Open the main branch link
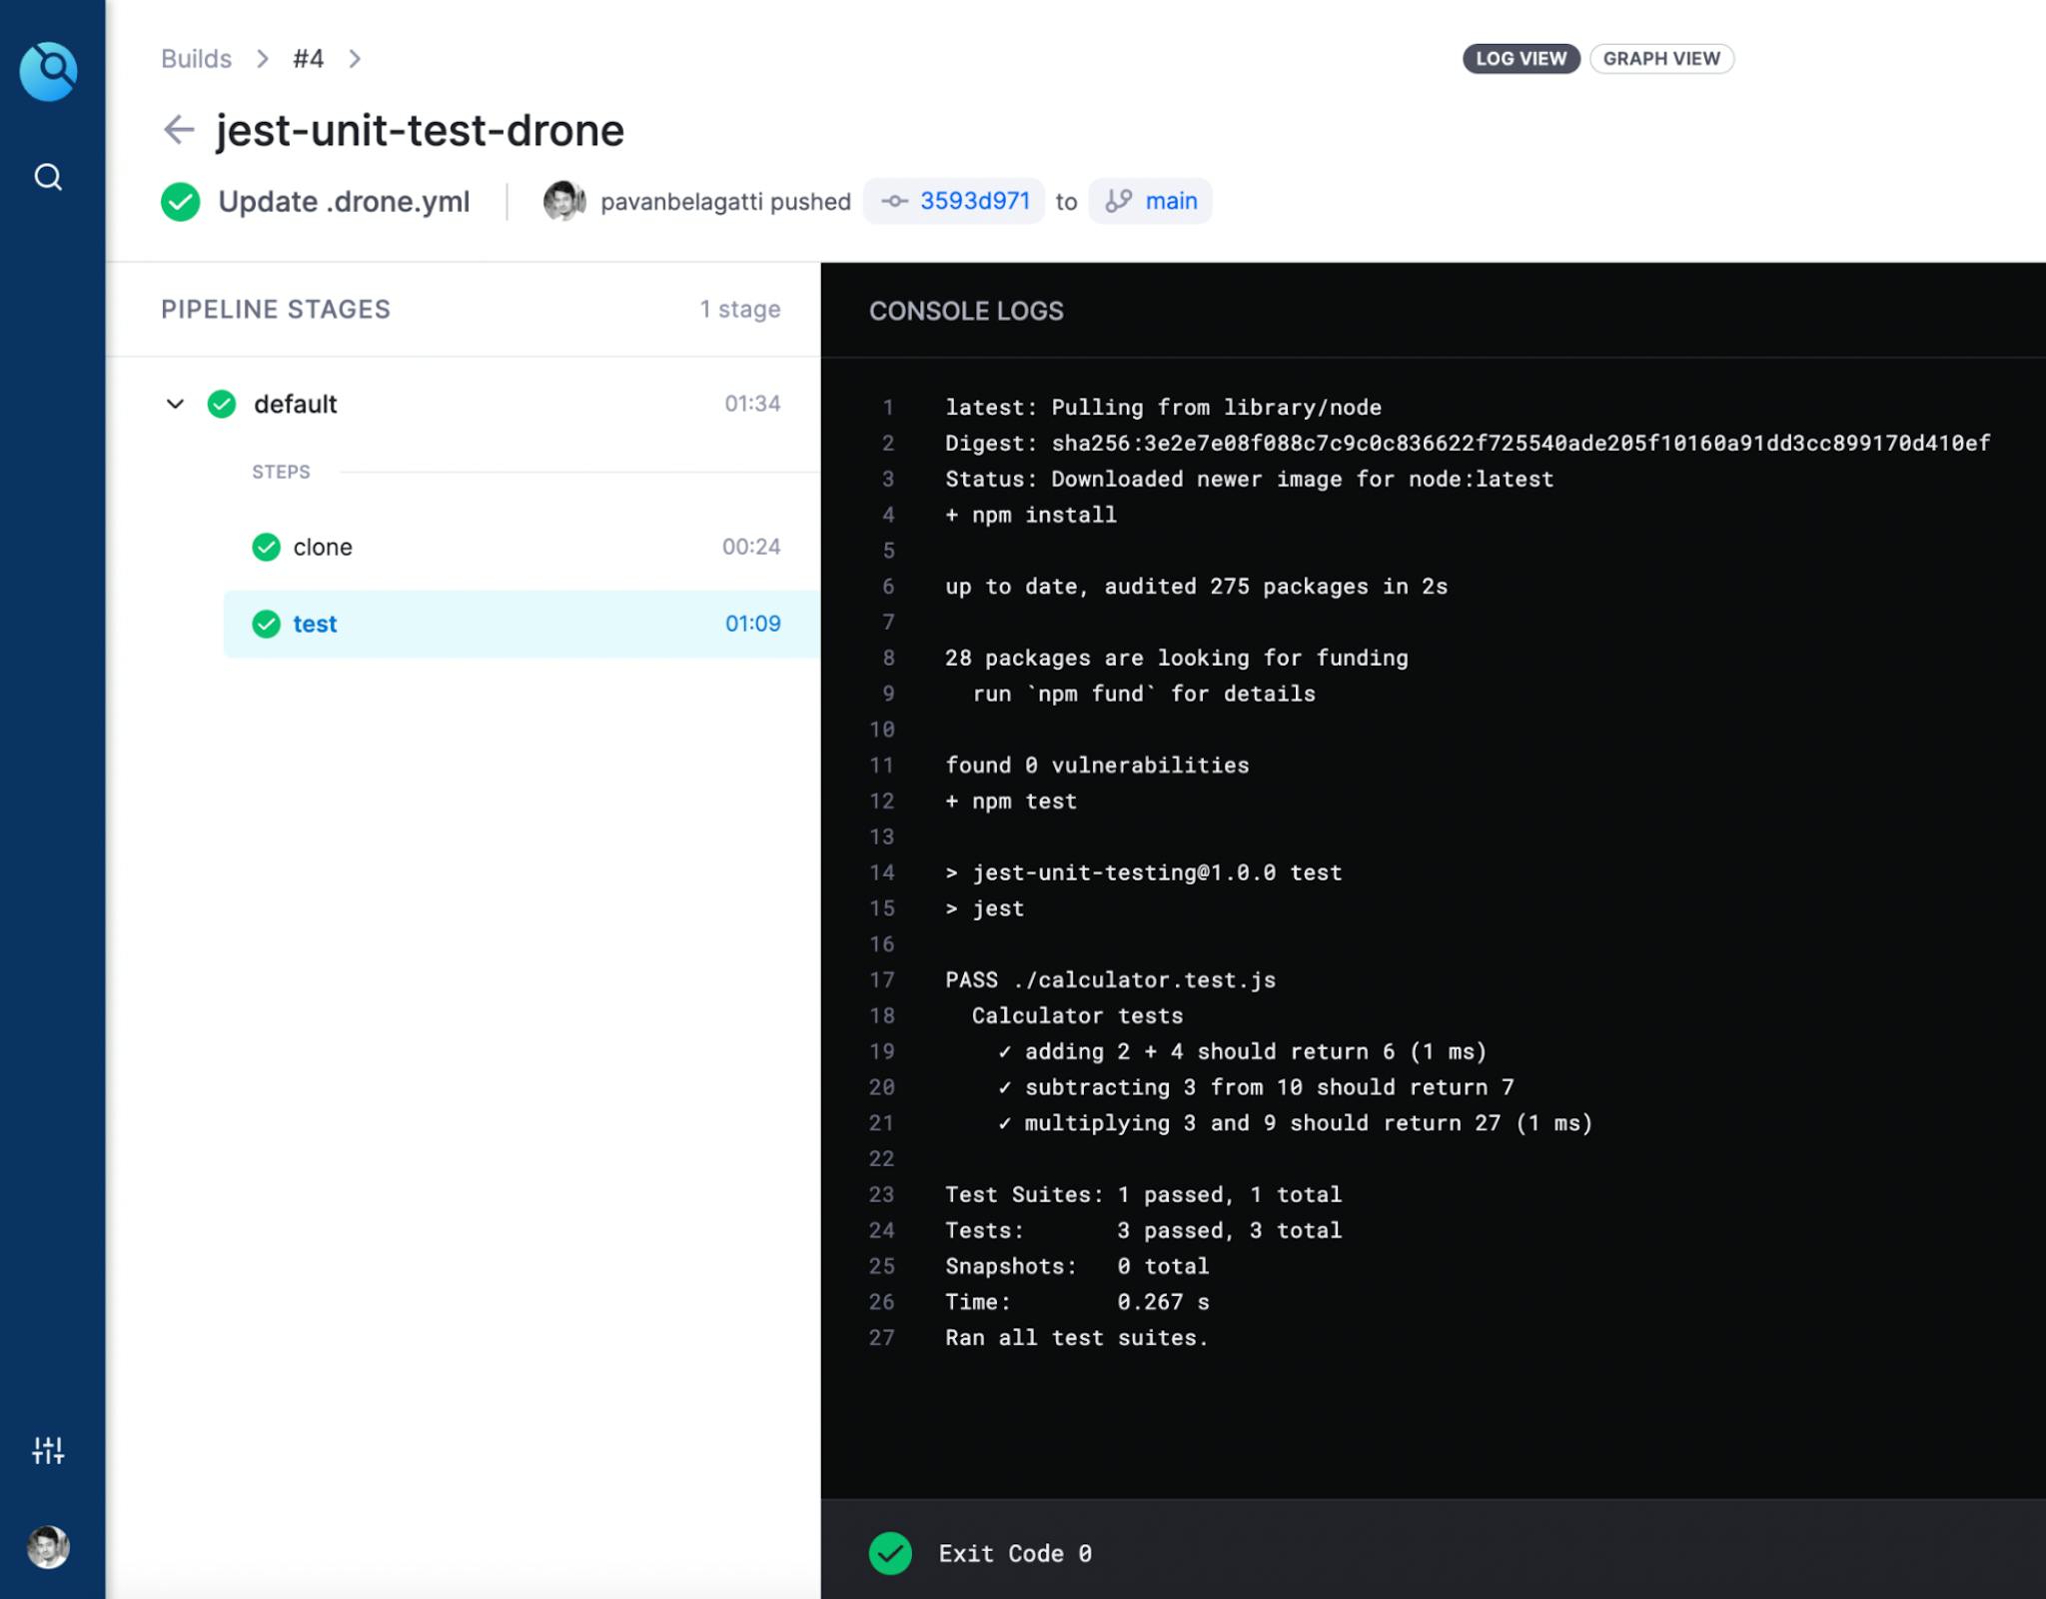Image resolution: width=2046 pixels, height=1599 pixels. coord(1171,201)
